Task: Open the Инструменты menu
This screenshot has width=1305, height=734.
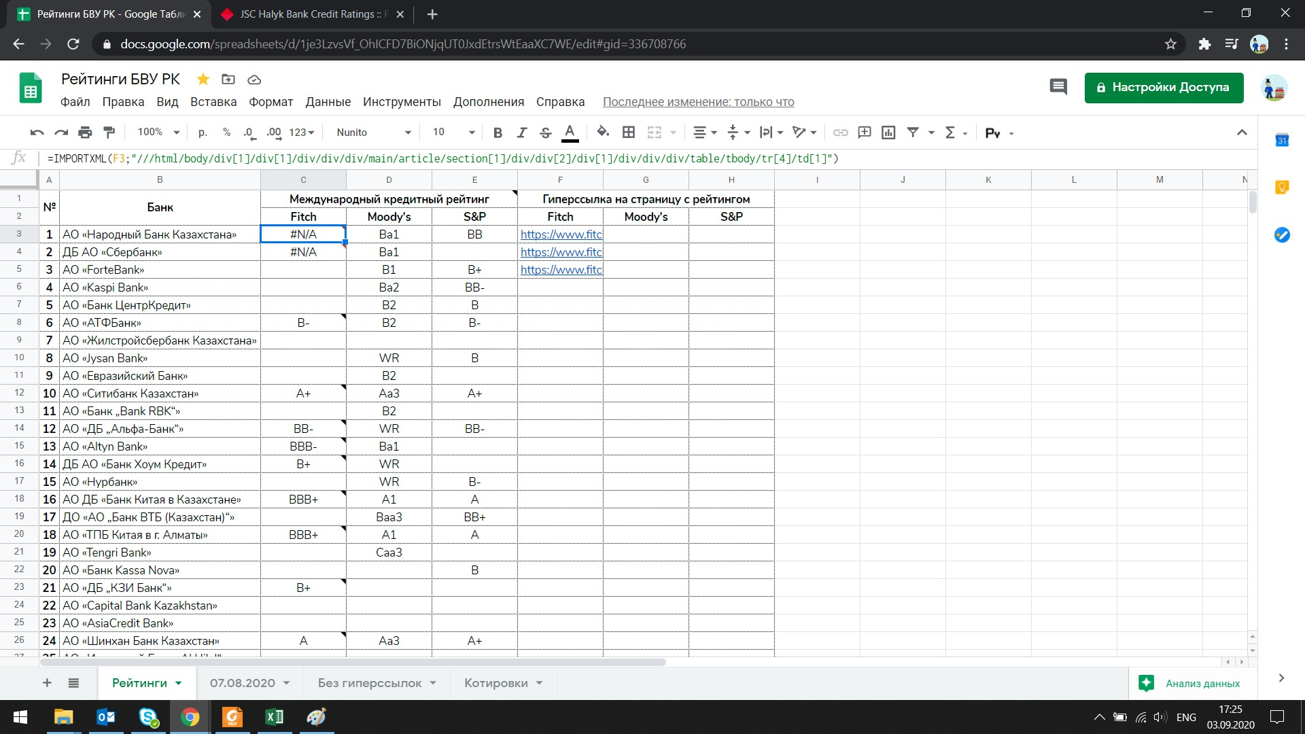Action: [402, 102]
